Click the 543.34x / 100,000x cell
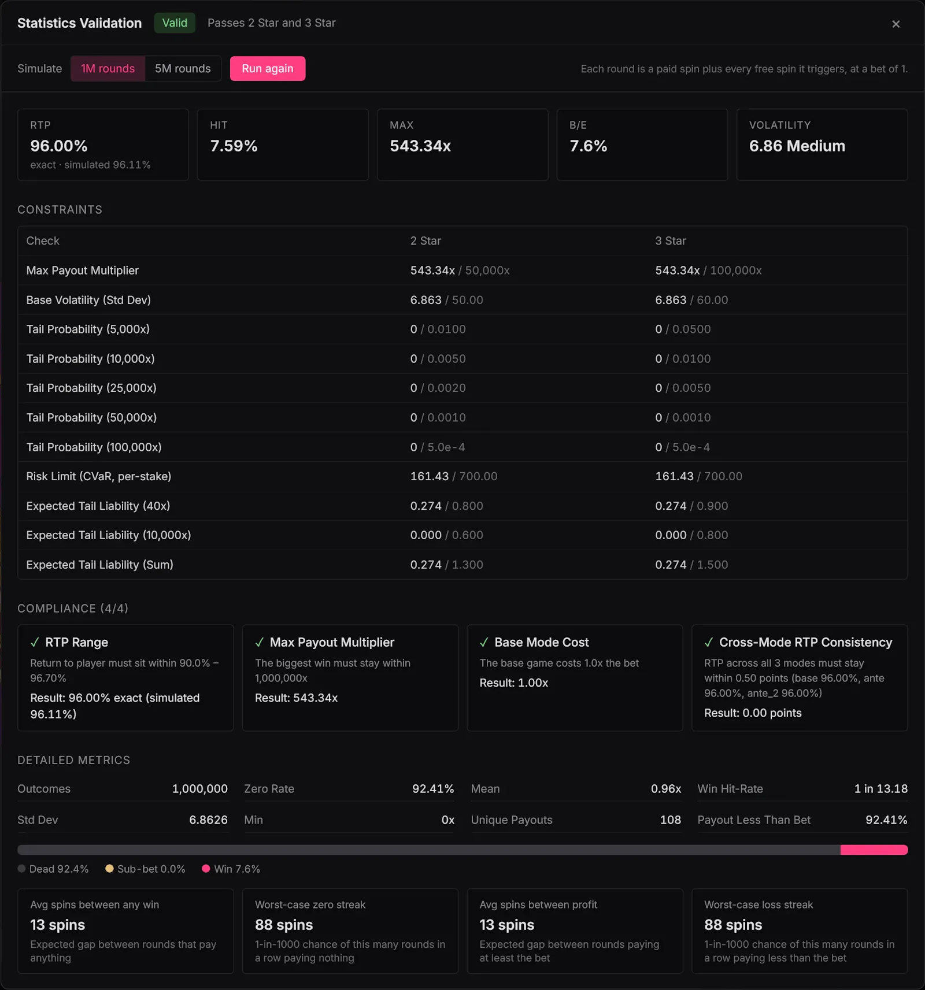925x990 pixels. pyautogui.click(x=708, y=270)
